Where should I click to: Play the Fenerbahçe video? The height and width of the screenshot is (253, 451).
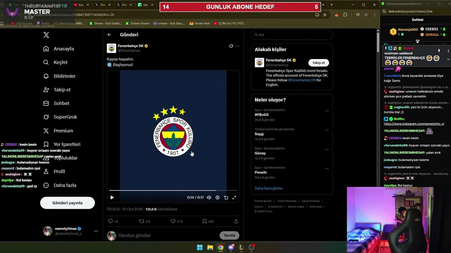(x=112, y=197)
